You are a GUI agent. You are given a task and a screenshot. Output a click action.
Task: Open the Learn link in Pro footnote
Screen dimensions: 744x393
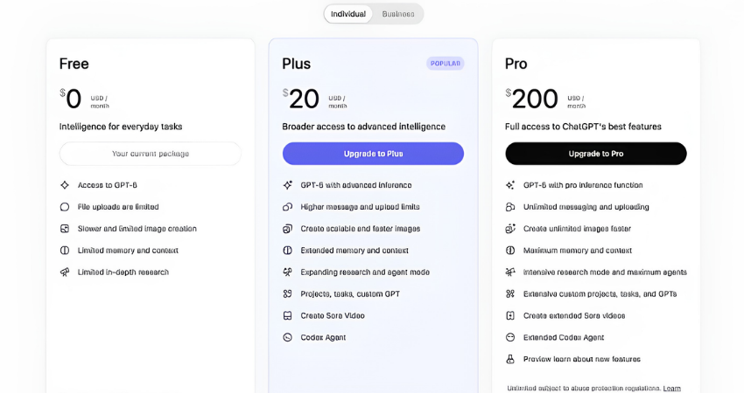click(671, 389)
